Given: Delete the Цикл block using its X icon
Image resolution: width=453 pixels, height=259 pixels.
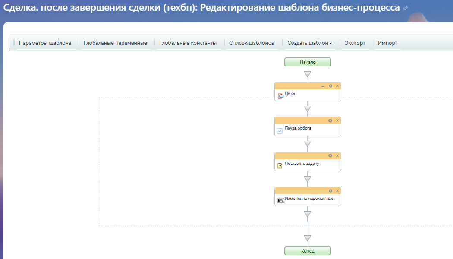Looking at the screenshot, I should point(337,86).
